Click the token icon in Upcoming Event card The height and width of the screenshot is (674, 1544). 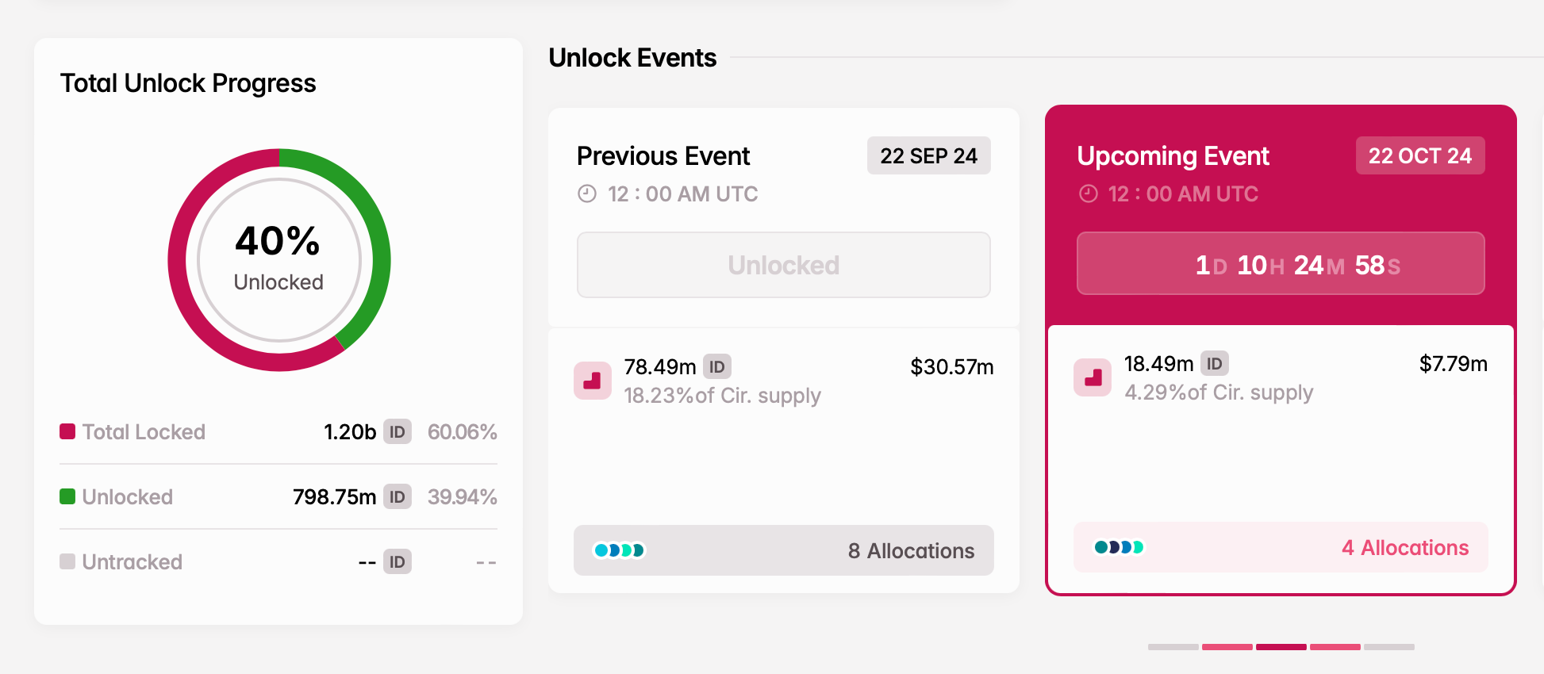(x=1093, y=377)
